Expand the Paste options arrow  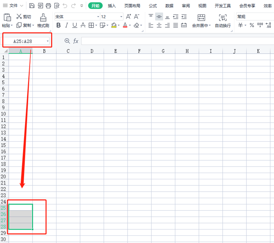(x=12, y=26)
